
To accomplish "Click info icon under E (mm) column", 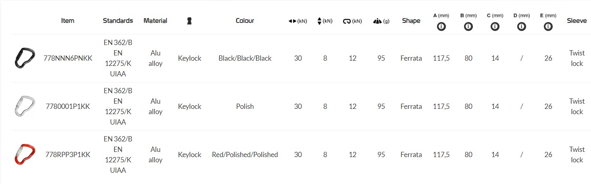I will (548, 27).
